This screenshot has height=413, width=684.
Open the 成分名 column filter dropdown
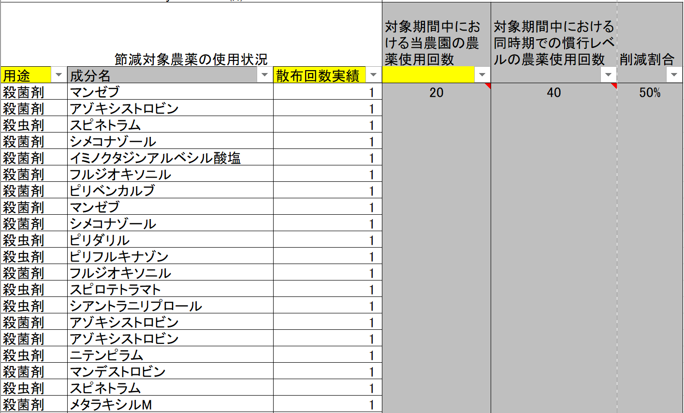264,75
